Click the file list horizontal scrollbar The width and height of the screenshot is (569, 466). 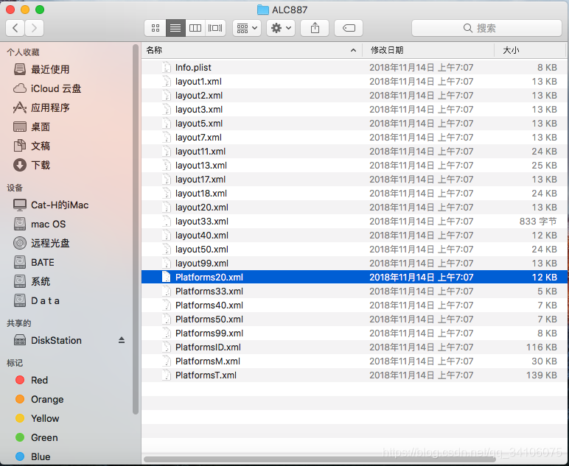[319, 459]
